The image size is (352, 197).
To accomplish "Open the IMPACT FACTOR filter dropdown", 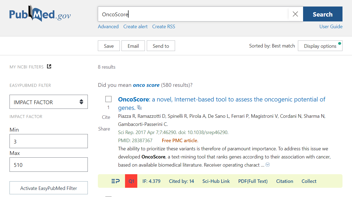I will (x=49, y=102).
